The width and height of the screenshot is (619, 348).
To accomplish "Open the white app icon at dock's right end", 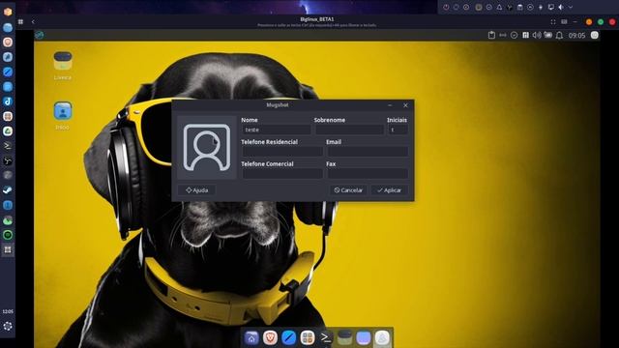I will click(382, 338).
